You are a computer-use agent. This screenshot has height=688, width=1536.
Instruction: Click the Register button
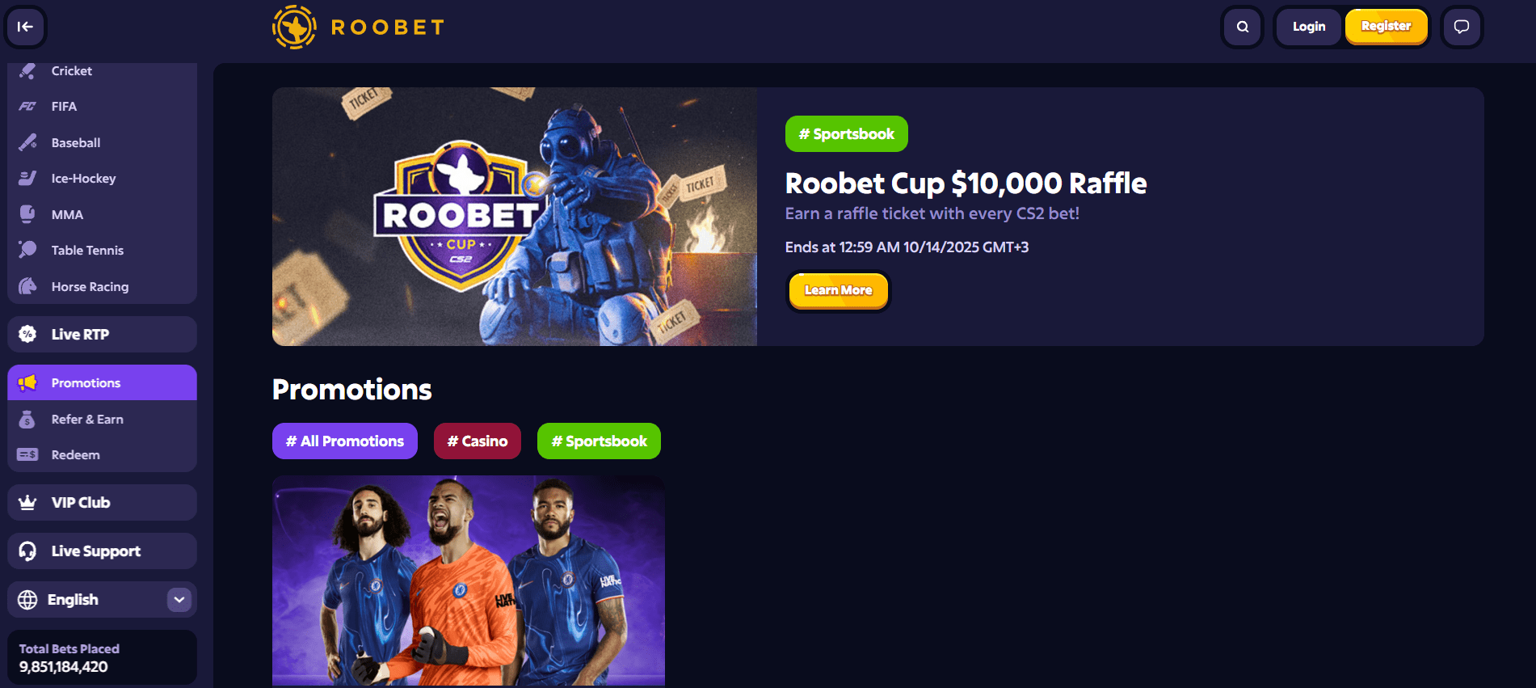click(x=1386, y=27)
